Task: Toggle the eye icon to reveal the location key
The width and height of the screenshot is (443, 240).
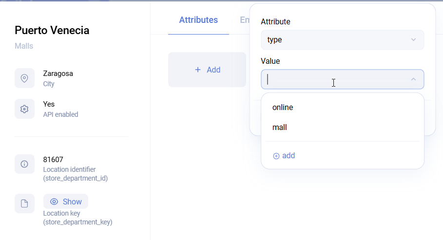Action: pyautogui.click(x=55, y=202)
